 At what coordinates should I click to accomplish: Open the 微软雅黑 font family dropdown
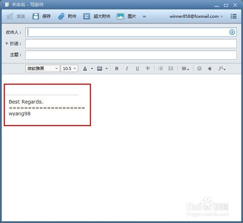[x=43, y=68]
